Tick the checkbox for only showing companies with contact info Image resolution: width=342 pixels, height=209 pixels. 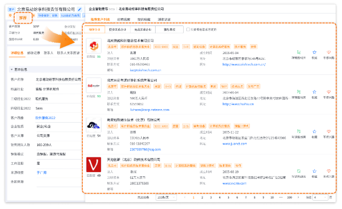click(x=188, y=30)
